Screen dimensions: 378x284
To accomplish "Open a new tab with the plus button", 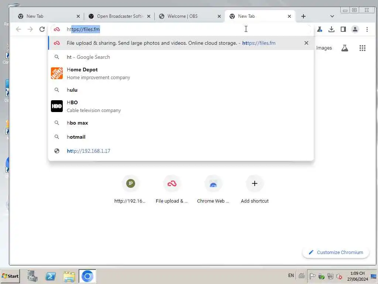I will point(303,16).
